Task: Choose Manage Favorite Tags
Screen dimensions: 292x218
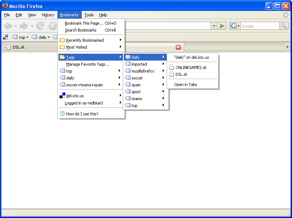Action: (91, 64)
